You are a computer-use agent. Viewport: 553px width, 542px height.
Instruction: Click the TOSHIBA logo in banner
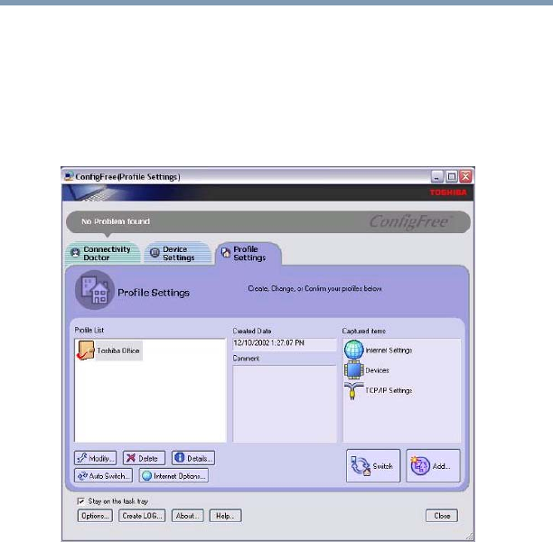(x=448, y=192)
